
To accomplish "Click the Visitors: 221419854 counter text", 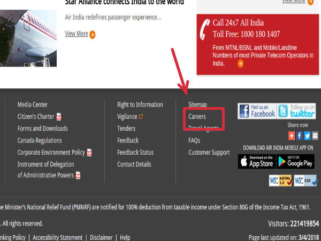I will (x=293, y=223).
